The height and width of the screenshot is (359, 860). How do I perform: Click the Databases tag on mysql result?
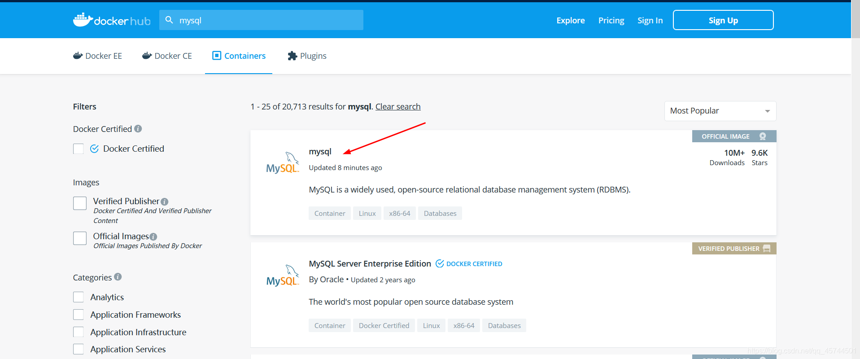pyautogui.click(x=440, y=213)
